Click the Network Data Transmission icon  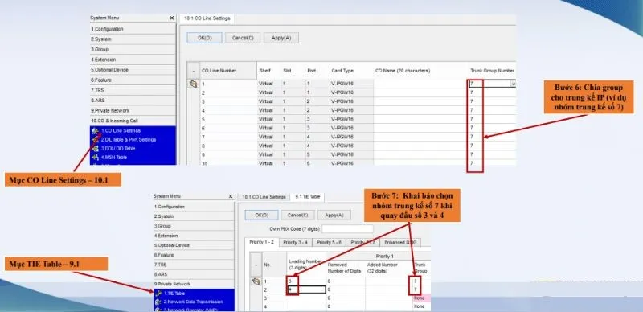click(158, 302)
